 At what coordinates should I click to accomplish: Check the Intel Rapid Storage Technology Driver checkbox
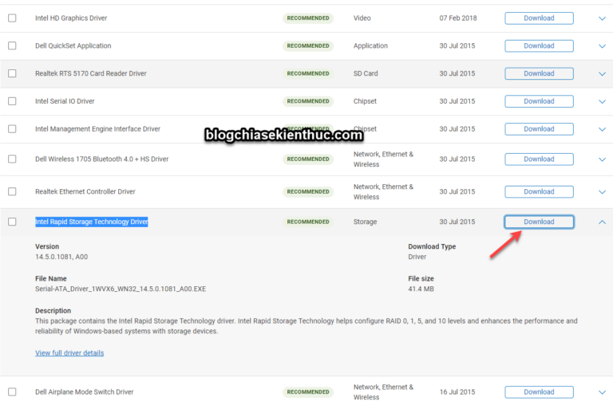(x=12, y=222)
